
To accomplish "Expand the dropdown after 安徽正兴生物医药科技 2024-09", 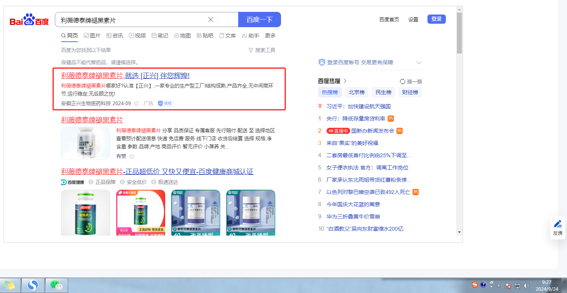I will click(x=136, y=104).
